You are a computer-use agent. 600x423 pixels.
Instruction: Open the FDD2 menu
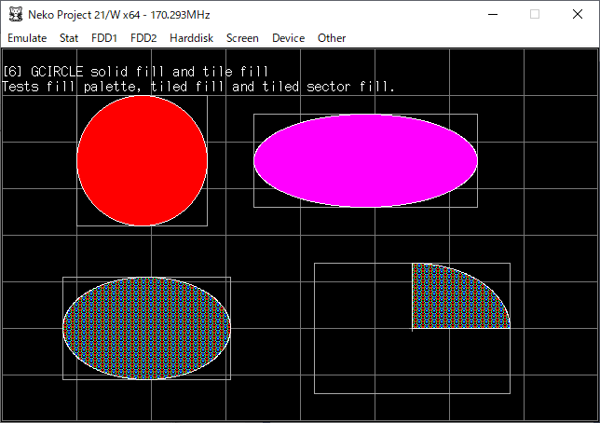143,38
